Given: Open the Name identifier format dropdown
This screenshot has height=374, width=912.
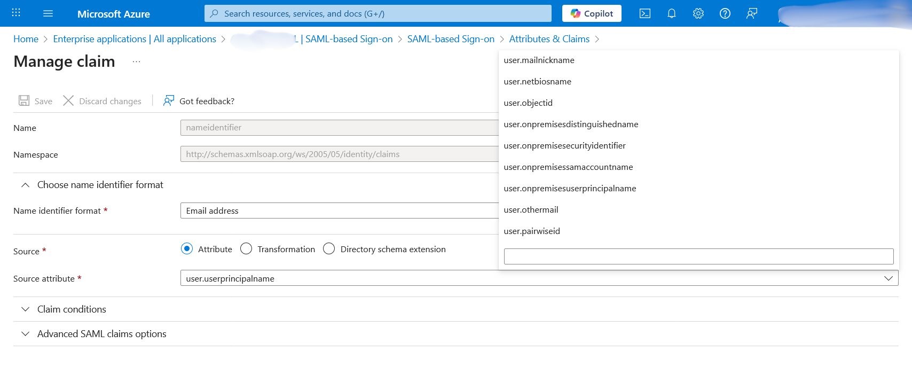Looking at the screenshot, I should tap(340, 211).
